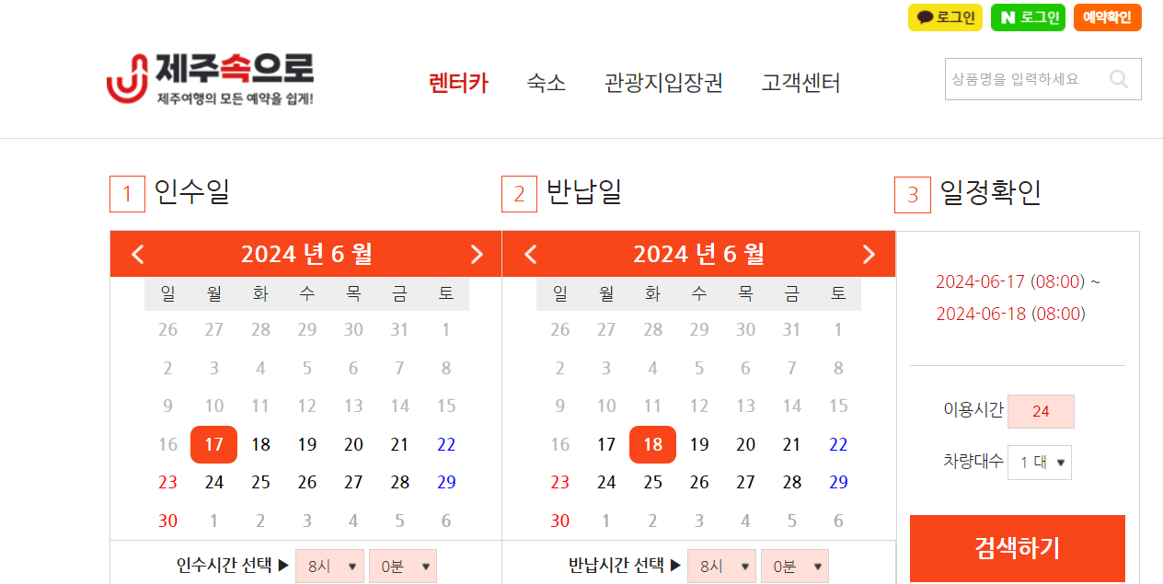Select Saturday June 22 in 인수일 calendar
Viewport: 1163px width, 584px height.
[x=446, y=444]
